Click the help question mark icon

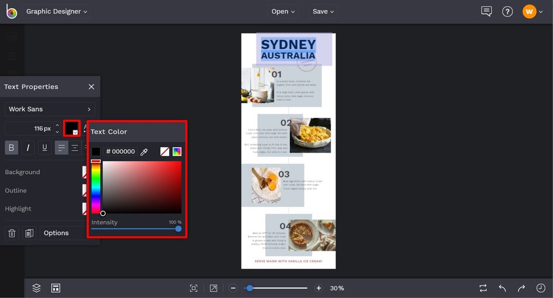(x=507, y=12)
